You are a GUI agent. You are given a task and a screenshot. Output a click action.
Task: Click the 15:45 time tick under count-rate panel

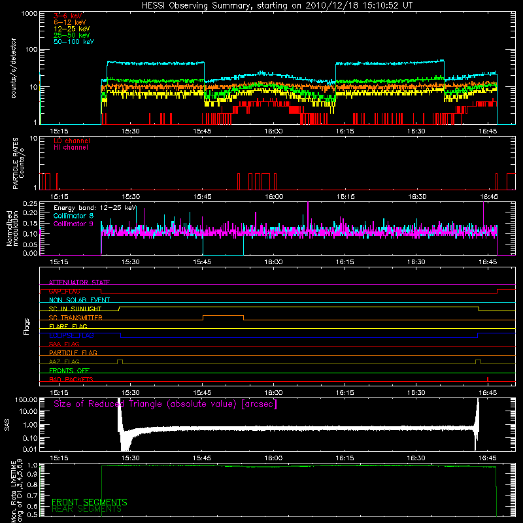[x=202, y=131]
